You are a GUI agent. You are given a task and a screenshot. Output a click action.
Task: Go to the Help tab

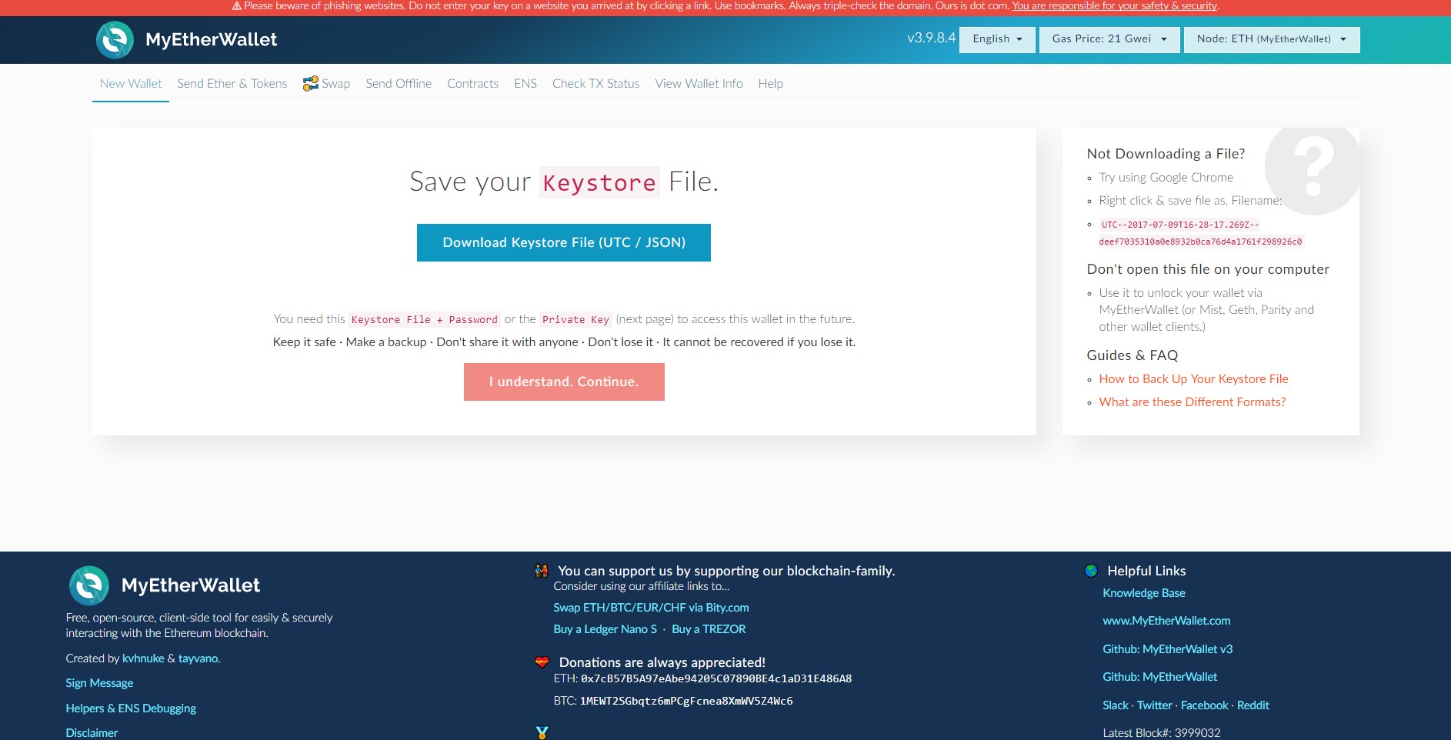(771, 84)
